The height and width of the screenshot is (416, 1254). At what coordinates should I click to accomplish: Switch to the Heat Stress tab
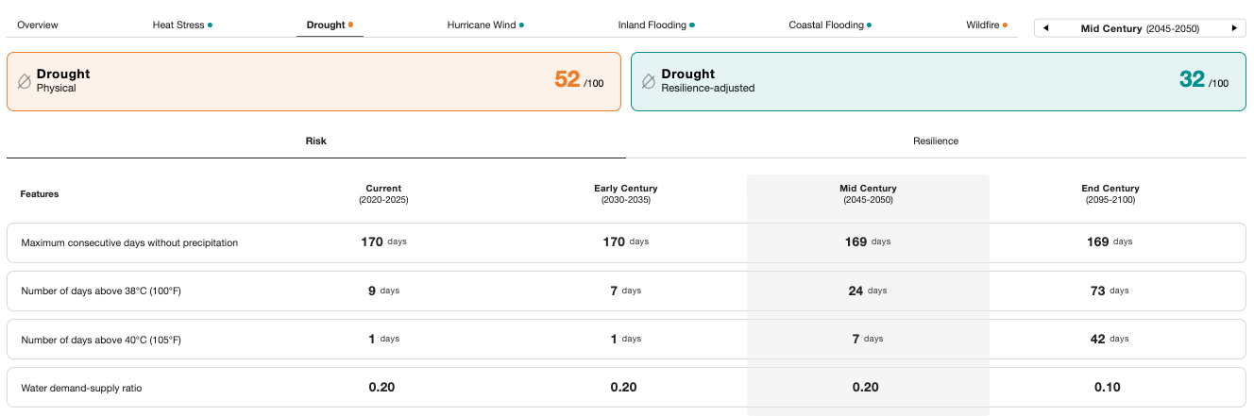[x=182, y=25]
